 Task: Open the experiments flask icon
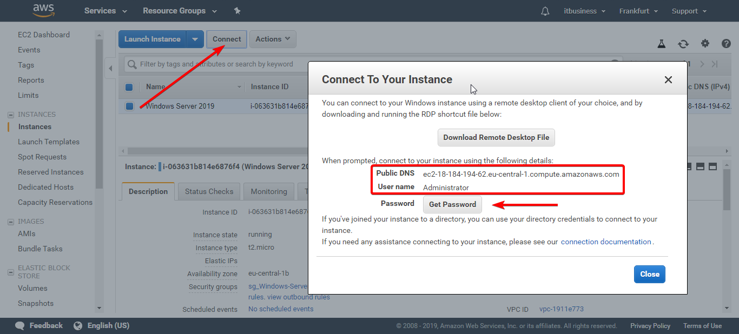(661, 44)
